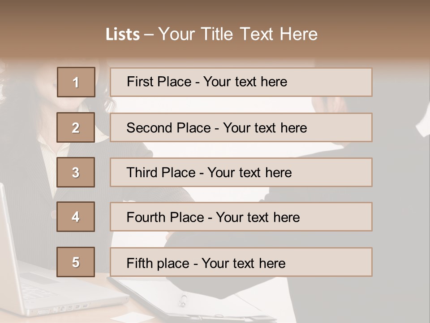
Task: Click the number 5 box
Action: click(x=76, y=262)
